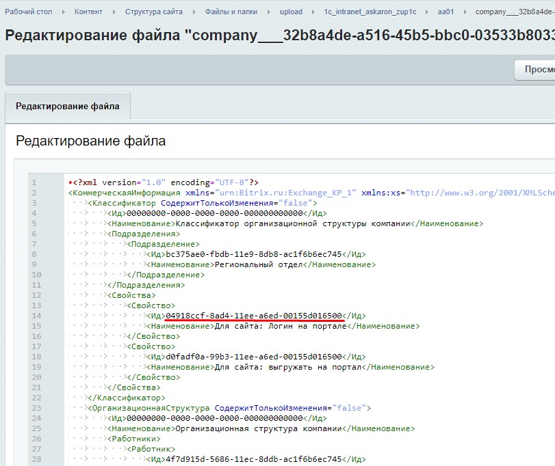Open the '1c_intranet_askaron_zup1c' folder breadcrumb
Image resolution: width=555 pixels, height=466 pixels.
point(370,12)
